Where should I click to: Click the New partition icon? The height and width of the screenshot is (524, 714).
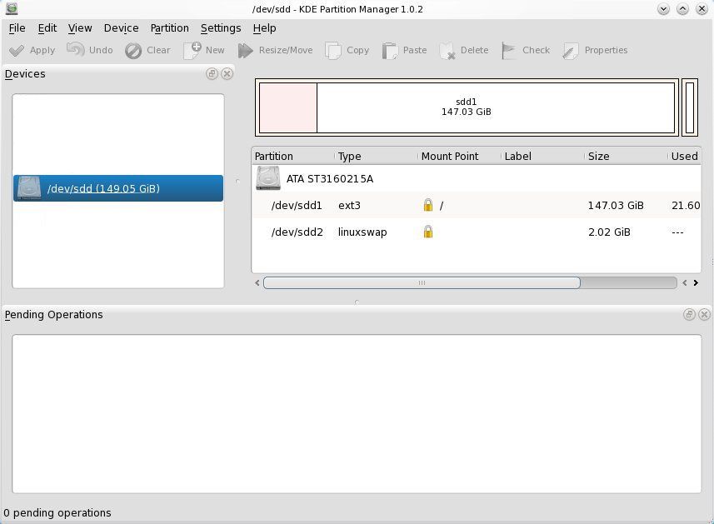[192, 50]
